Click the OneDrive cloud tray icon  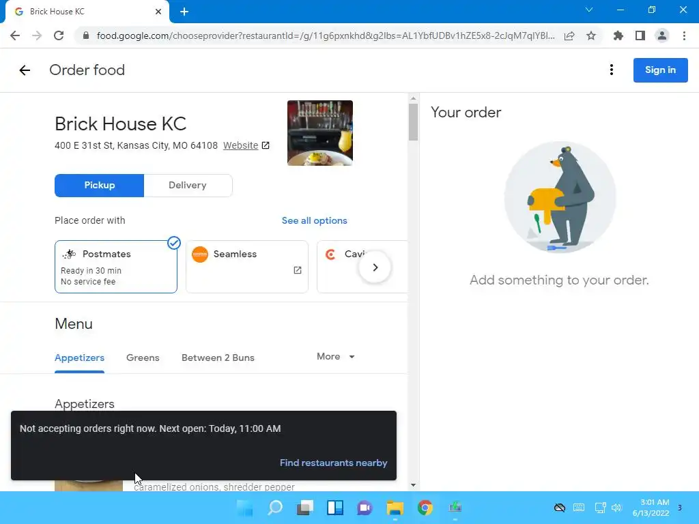(x=560, y=508)
